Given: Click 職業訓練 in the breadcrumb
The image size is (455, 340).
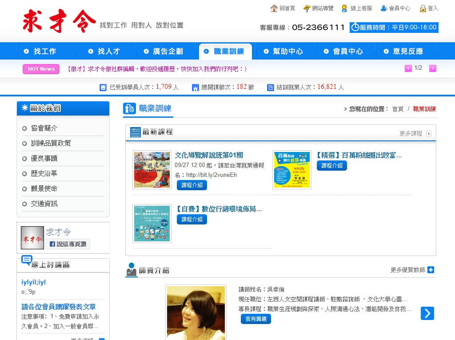Looking at the screenshot, I should click(424, 109).
